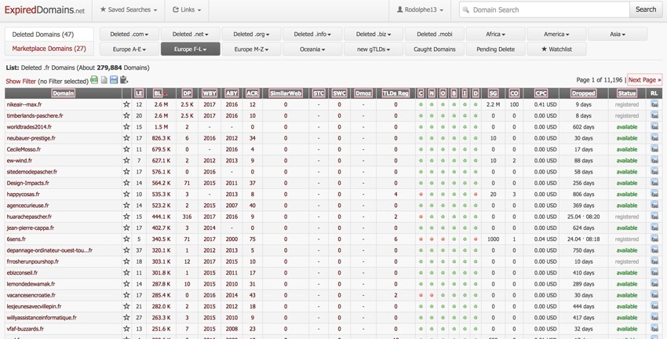Open RL icon for CecileMosso.fr row

[x=654, y=149]
